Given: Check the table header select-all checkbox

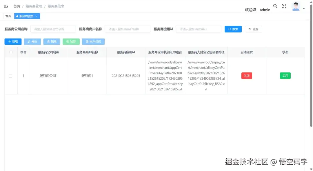Looking at the screenshot, I should coord(11,52).
